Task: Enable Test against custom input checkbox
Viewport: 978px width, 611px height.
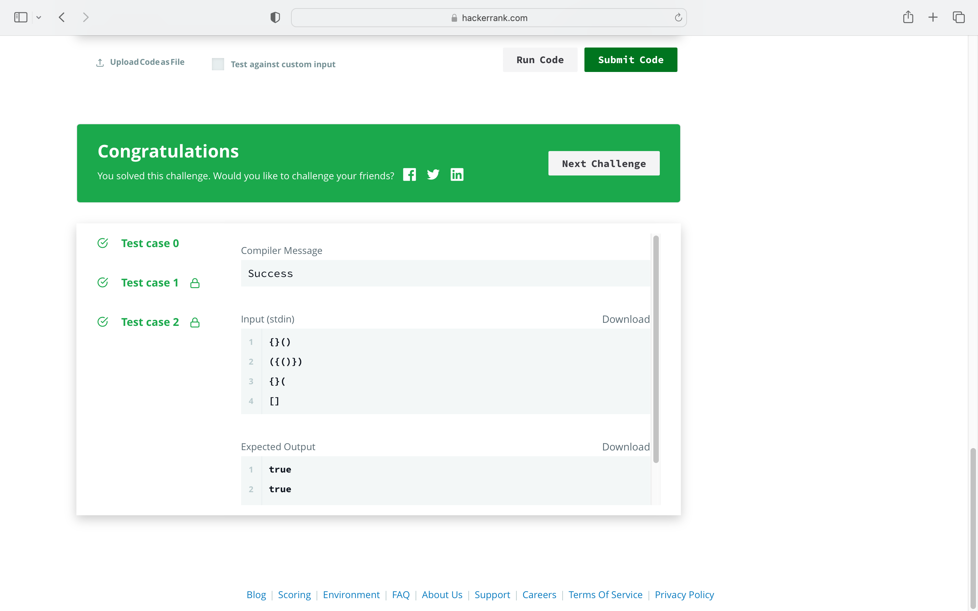Action: pos(218,64)
